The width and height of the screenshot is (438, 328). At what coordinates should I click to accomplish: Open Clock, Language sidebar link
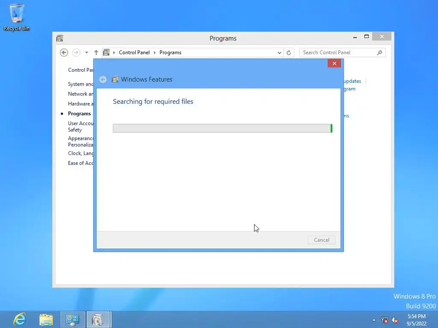click(80, 153)
